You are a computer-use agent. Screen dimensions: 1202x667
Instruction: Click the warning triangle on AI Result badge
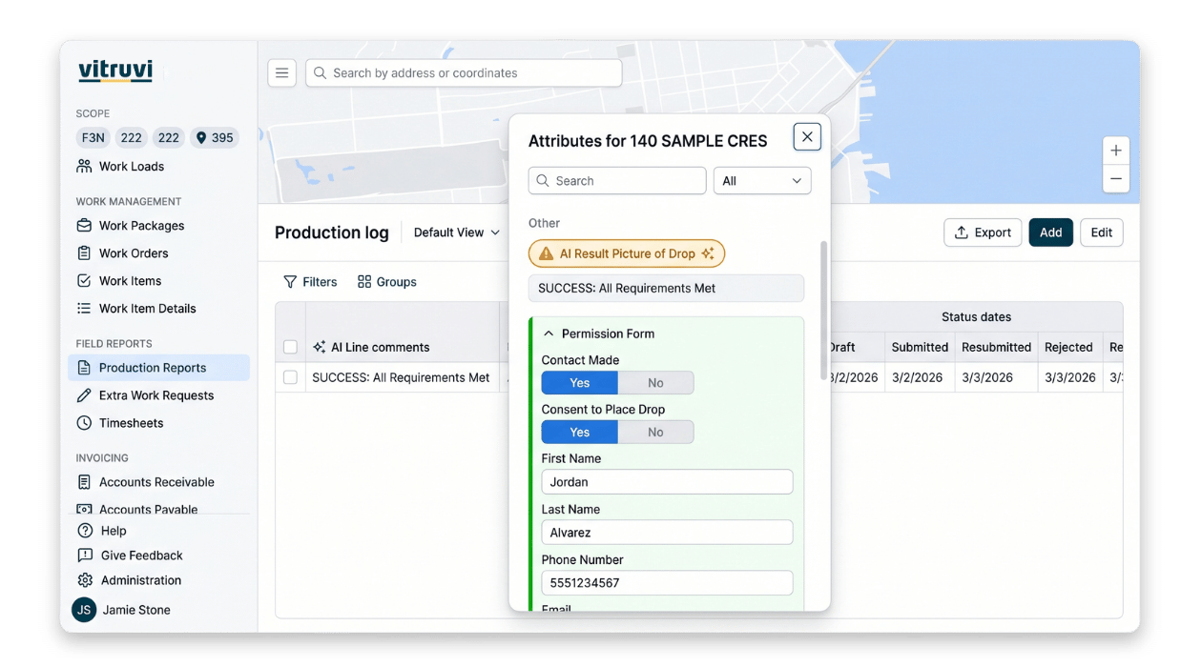[546, 253]
